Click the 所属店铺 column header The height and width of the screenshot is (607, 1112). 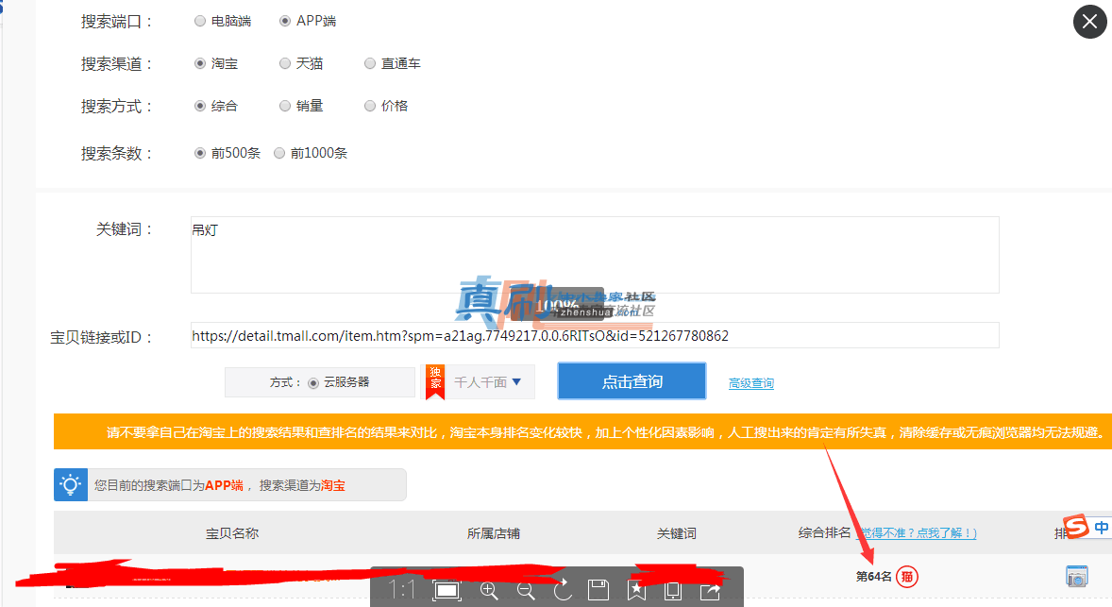coord(494,533)
